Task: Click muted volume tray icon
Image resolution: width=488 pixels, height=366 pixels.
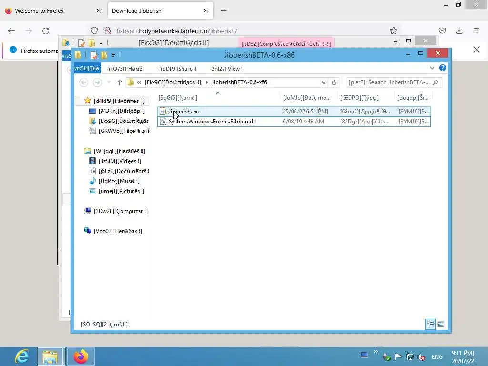Action: [x=421, y=357]
